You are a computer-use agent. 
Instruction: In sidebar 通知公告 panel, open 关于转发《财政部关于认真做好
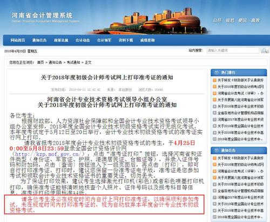(x=240, y=158)
